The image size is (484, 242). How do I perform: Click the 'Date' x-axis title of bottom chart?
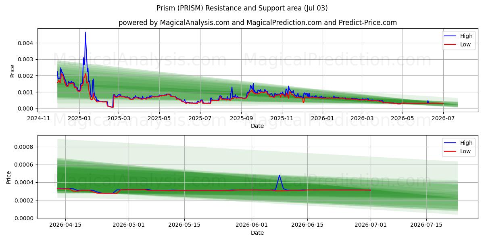[x=257, y=233]
